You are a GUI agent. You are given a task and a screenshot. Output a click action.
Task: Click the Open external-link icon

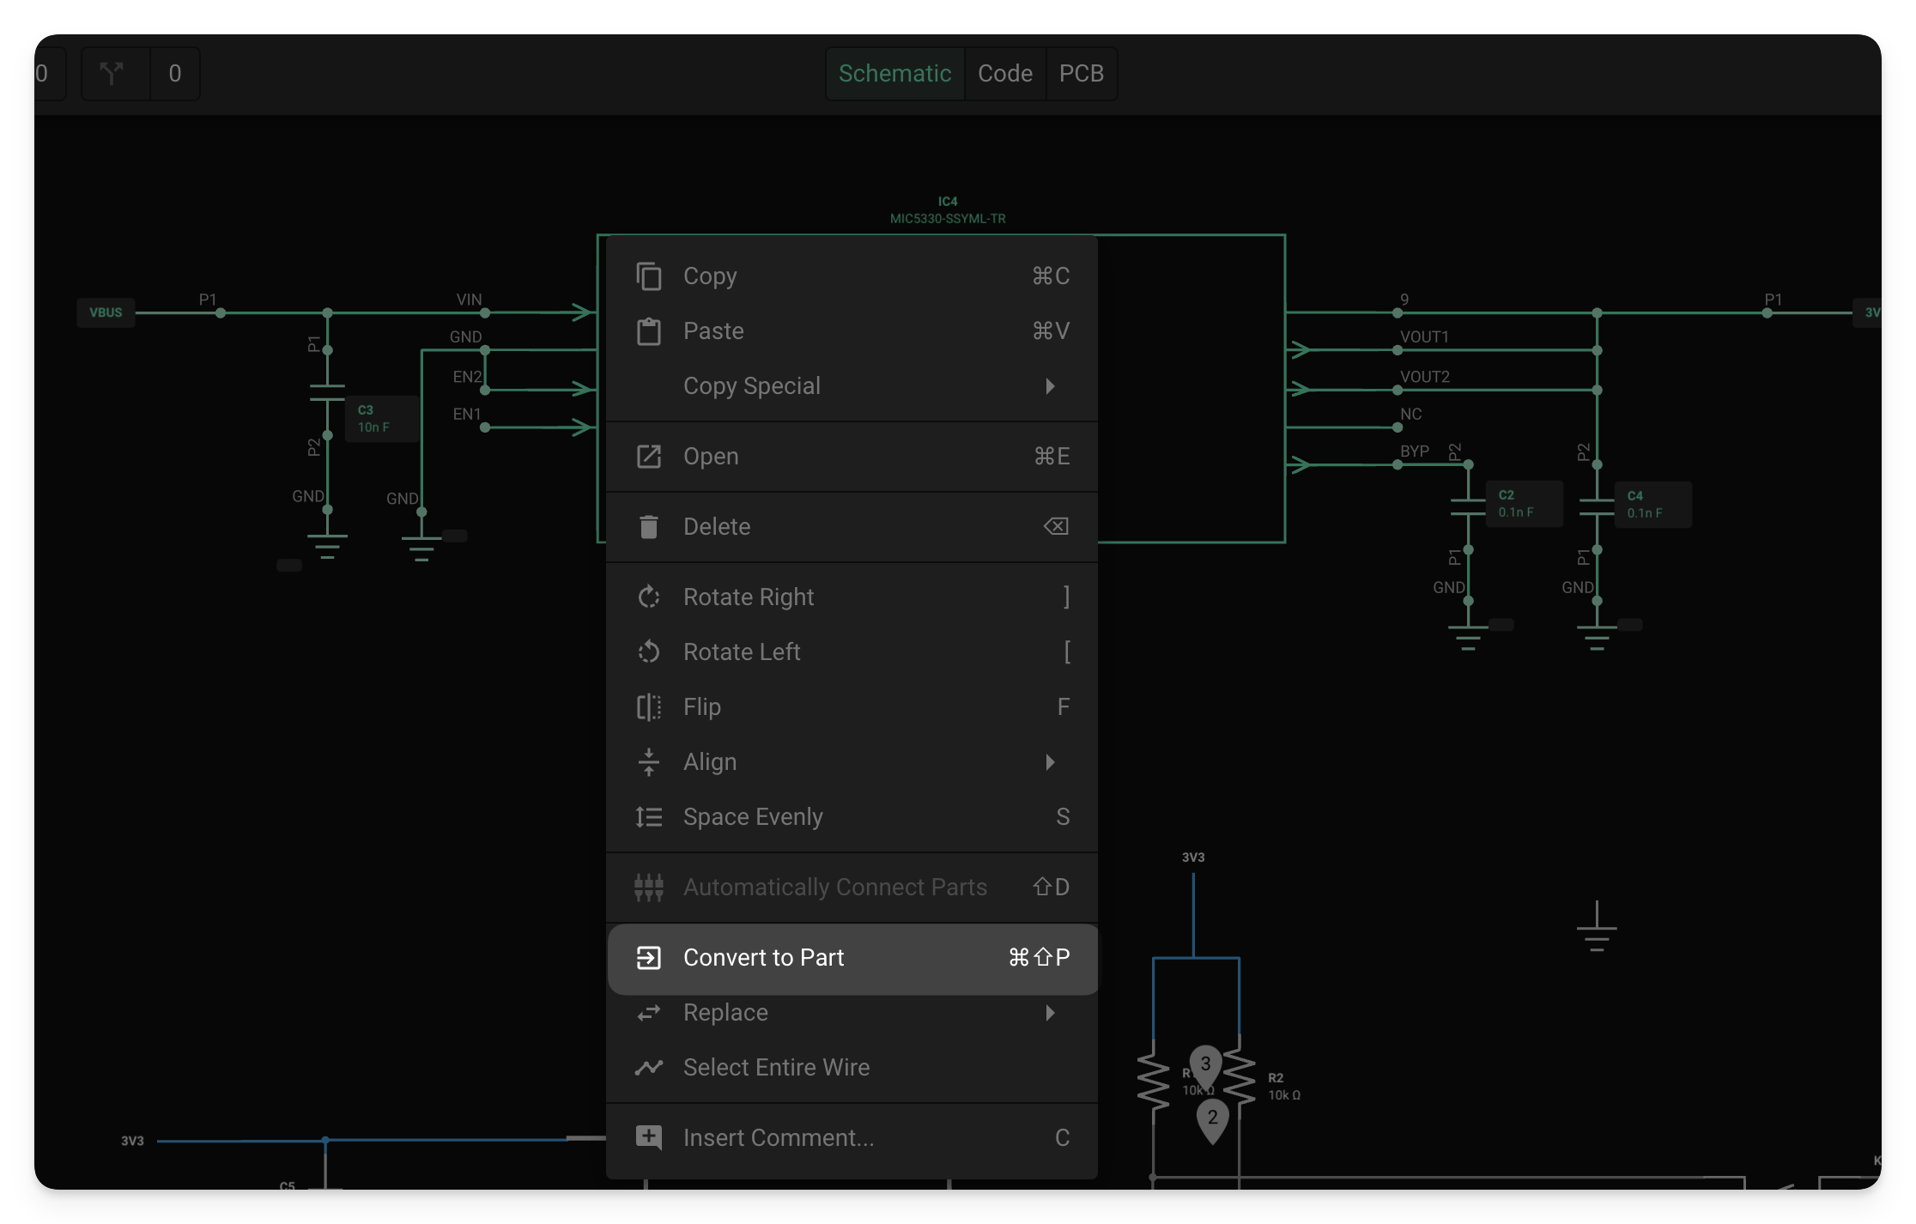coord(648,456)
